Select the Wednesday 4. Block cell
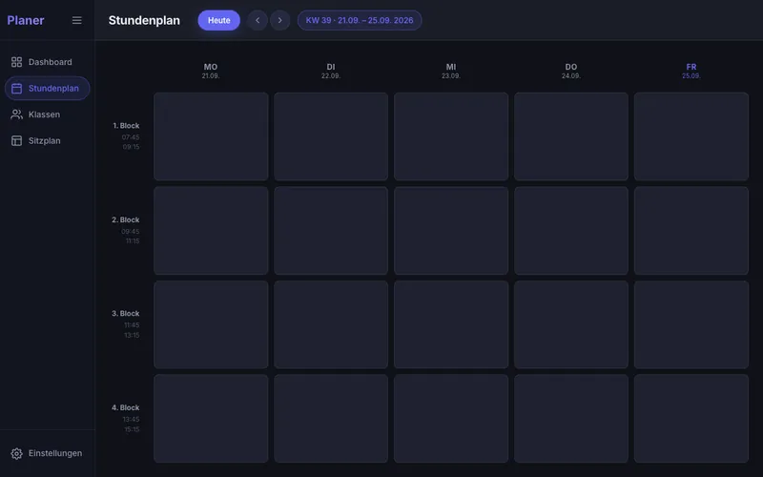 pyautogui.click(x=451, y=419)
